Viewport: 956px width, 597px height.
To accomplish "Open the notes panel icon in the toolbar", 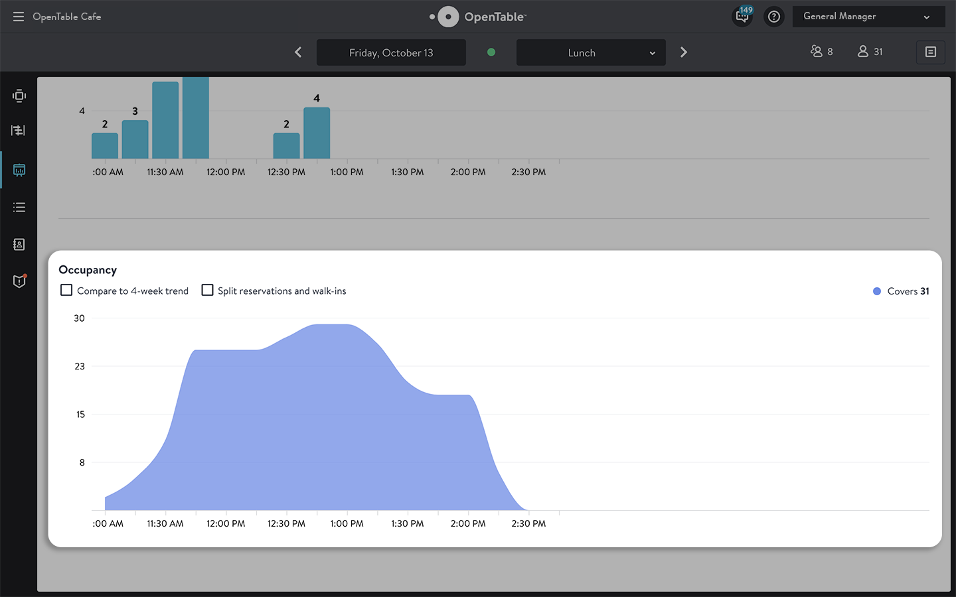I will 930,52.
